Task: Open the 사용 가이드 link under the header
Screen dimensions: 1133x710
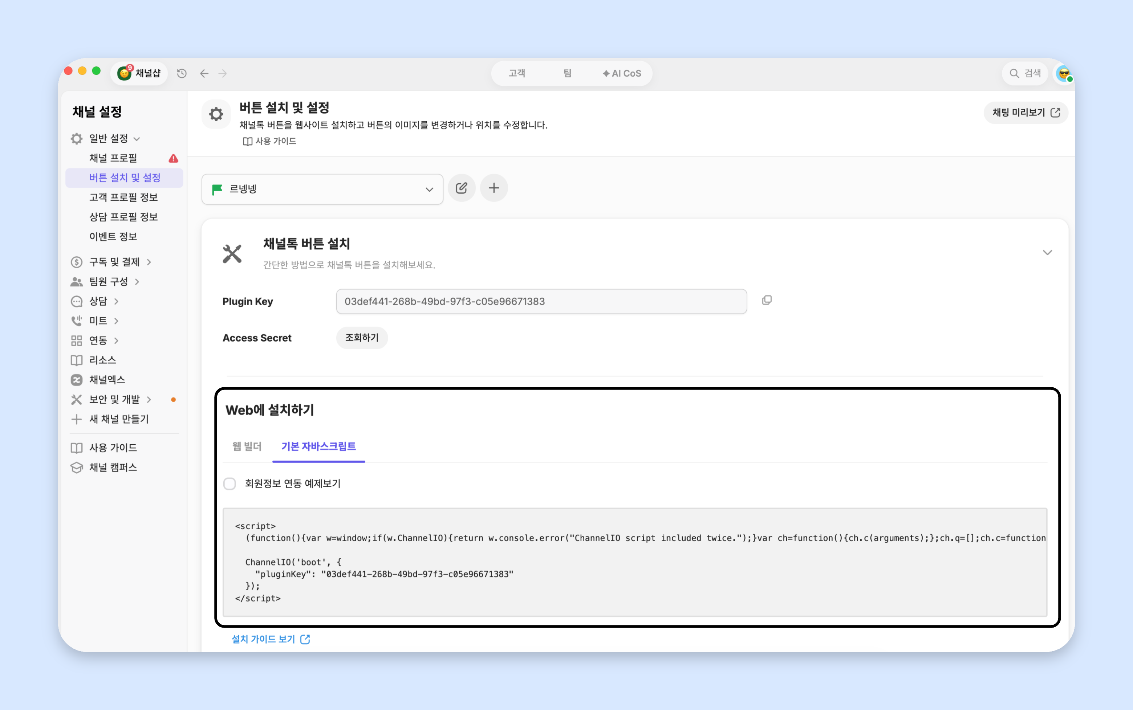Action: click(269, 141)
